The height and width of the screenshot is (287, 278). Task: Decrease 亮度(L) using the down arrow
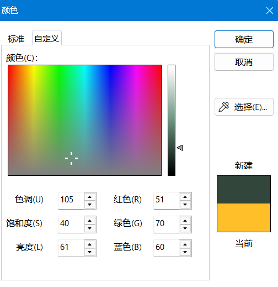coord(90,252)
